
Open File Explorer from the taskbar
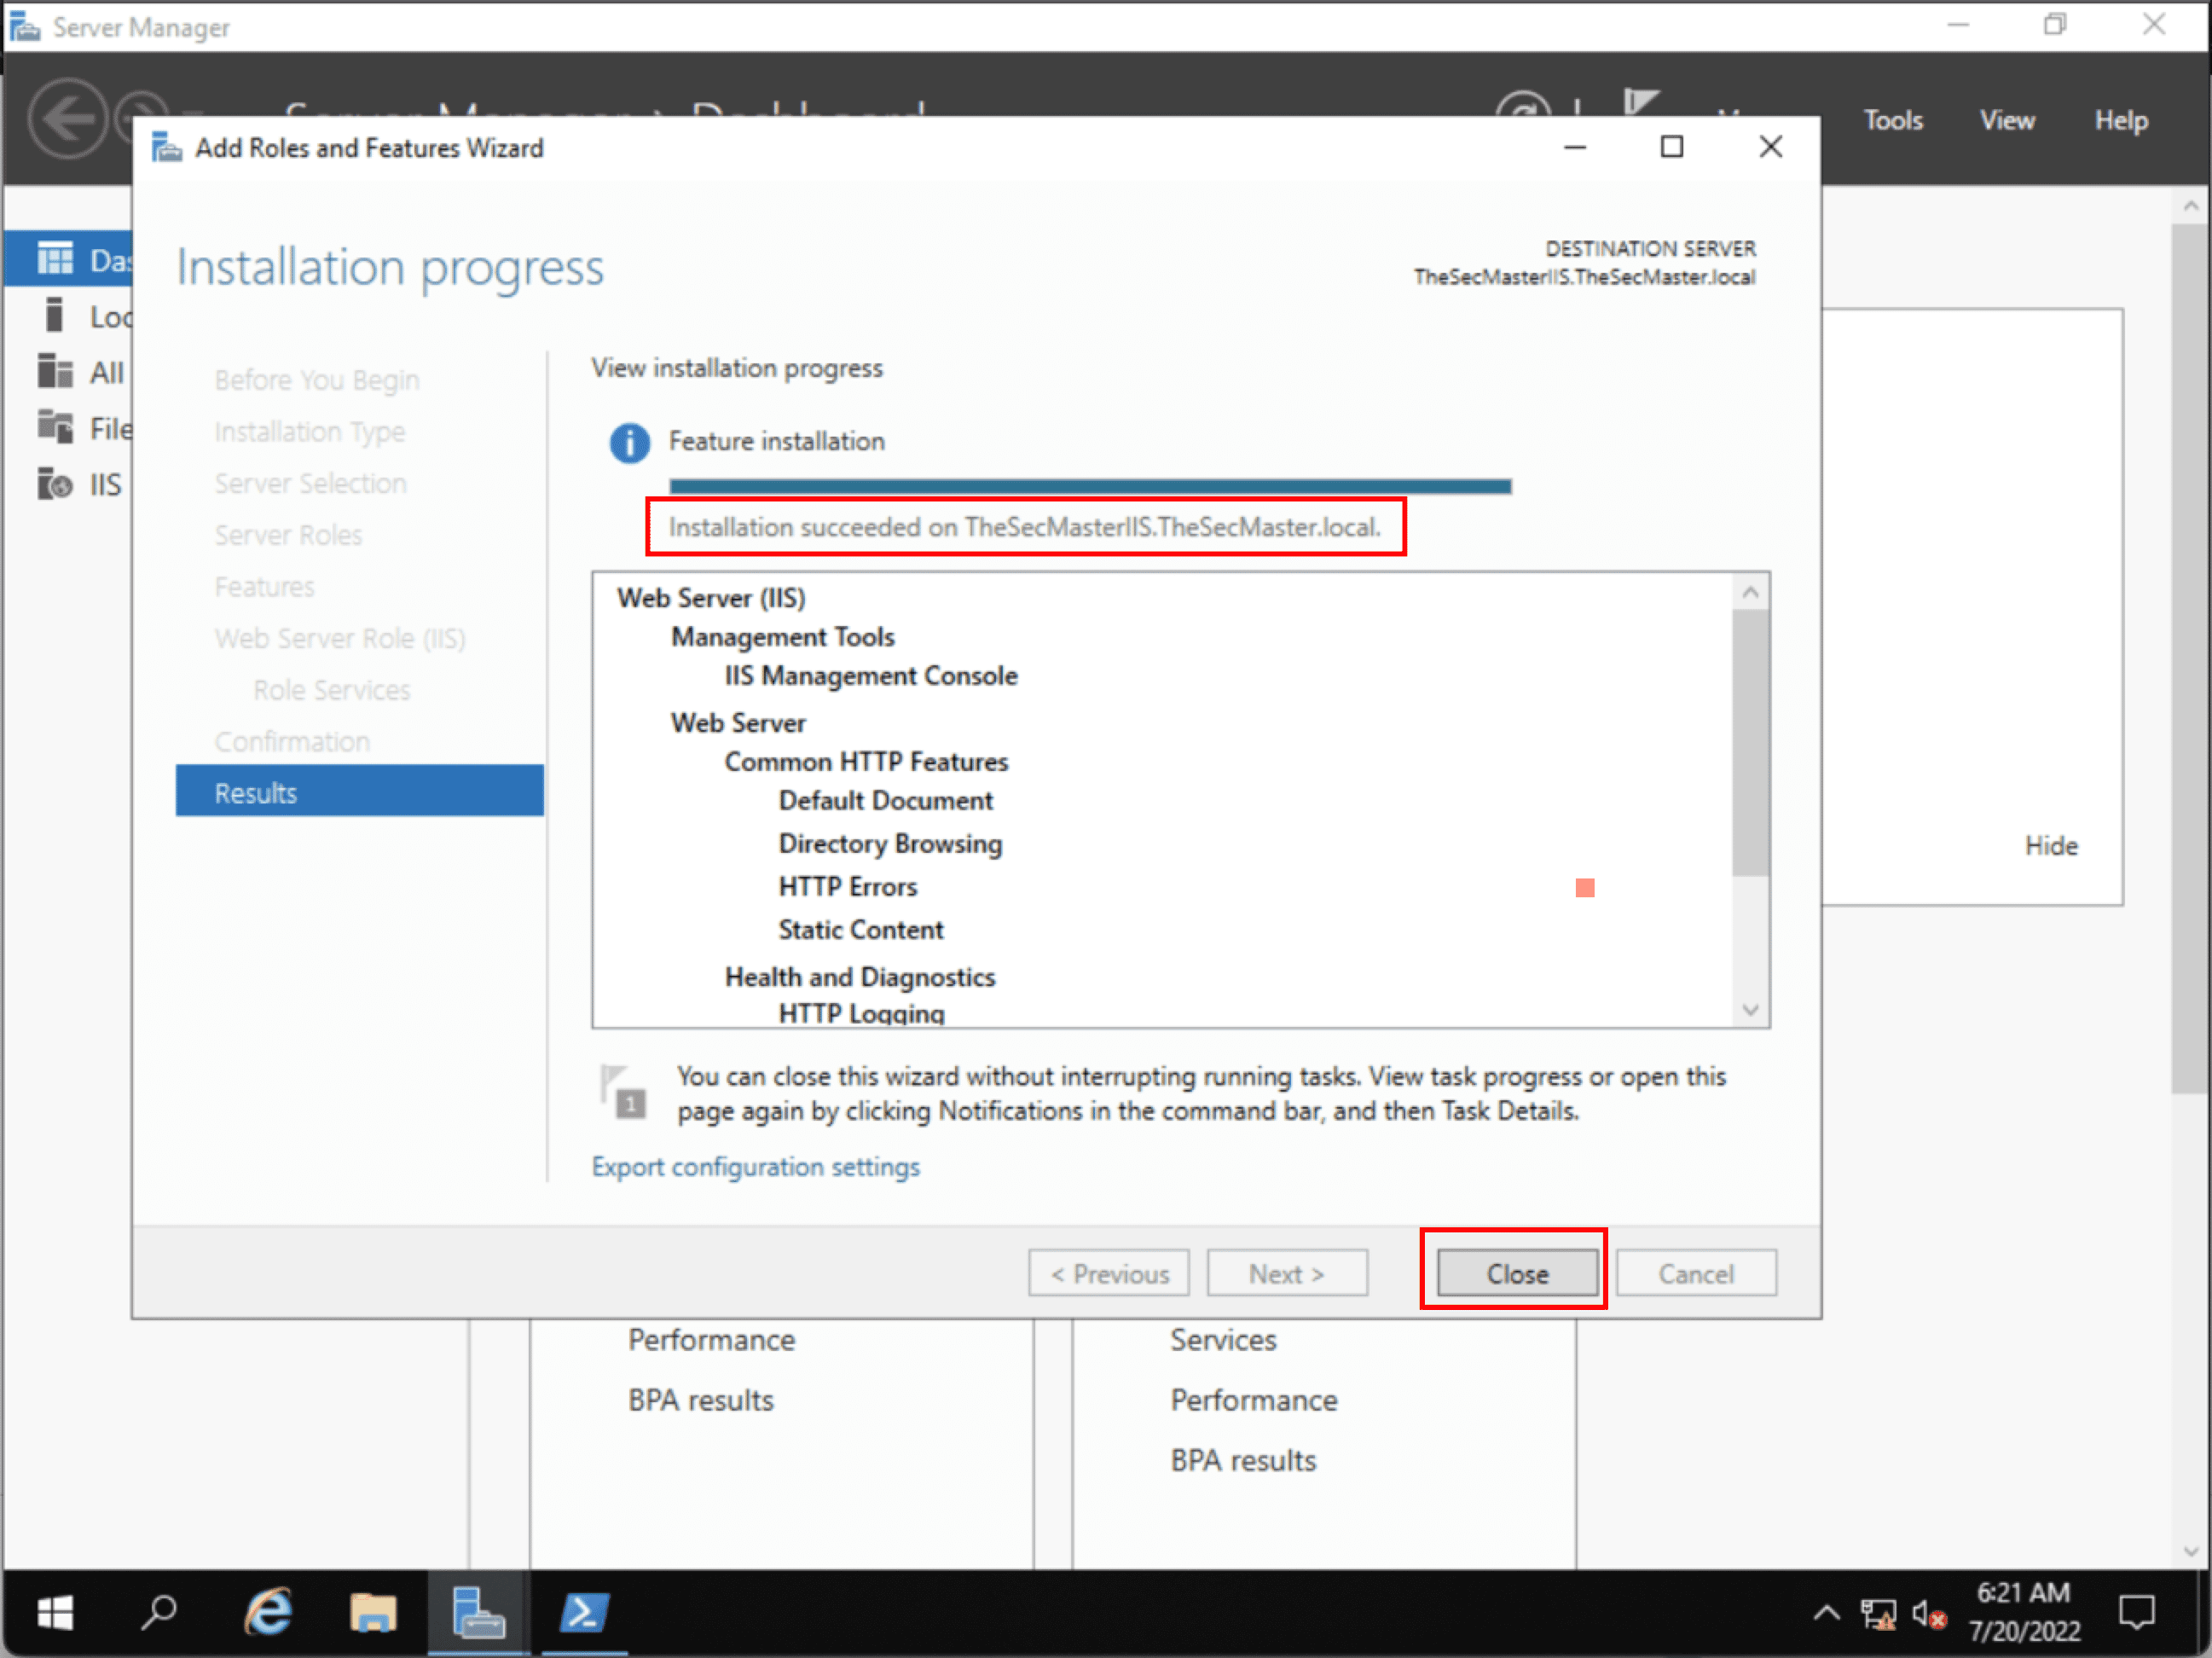tap(373, 1612)
